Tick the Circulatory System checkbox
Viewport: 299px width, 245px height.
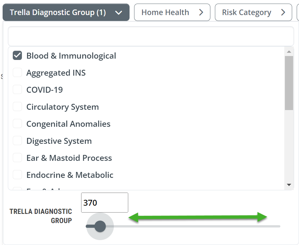(17, 106)
